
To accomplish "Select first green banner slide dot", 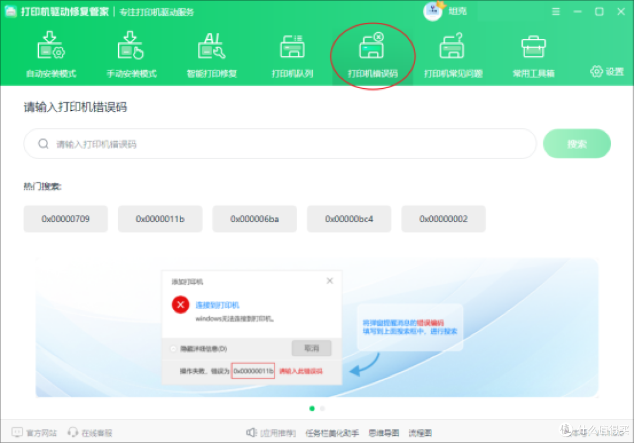I will (312, 408).
